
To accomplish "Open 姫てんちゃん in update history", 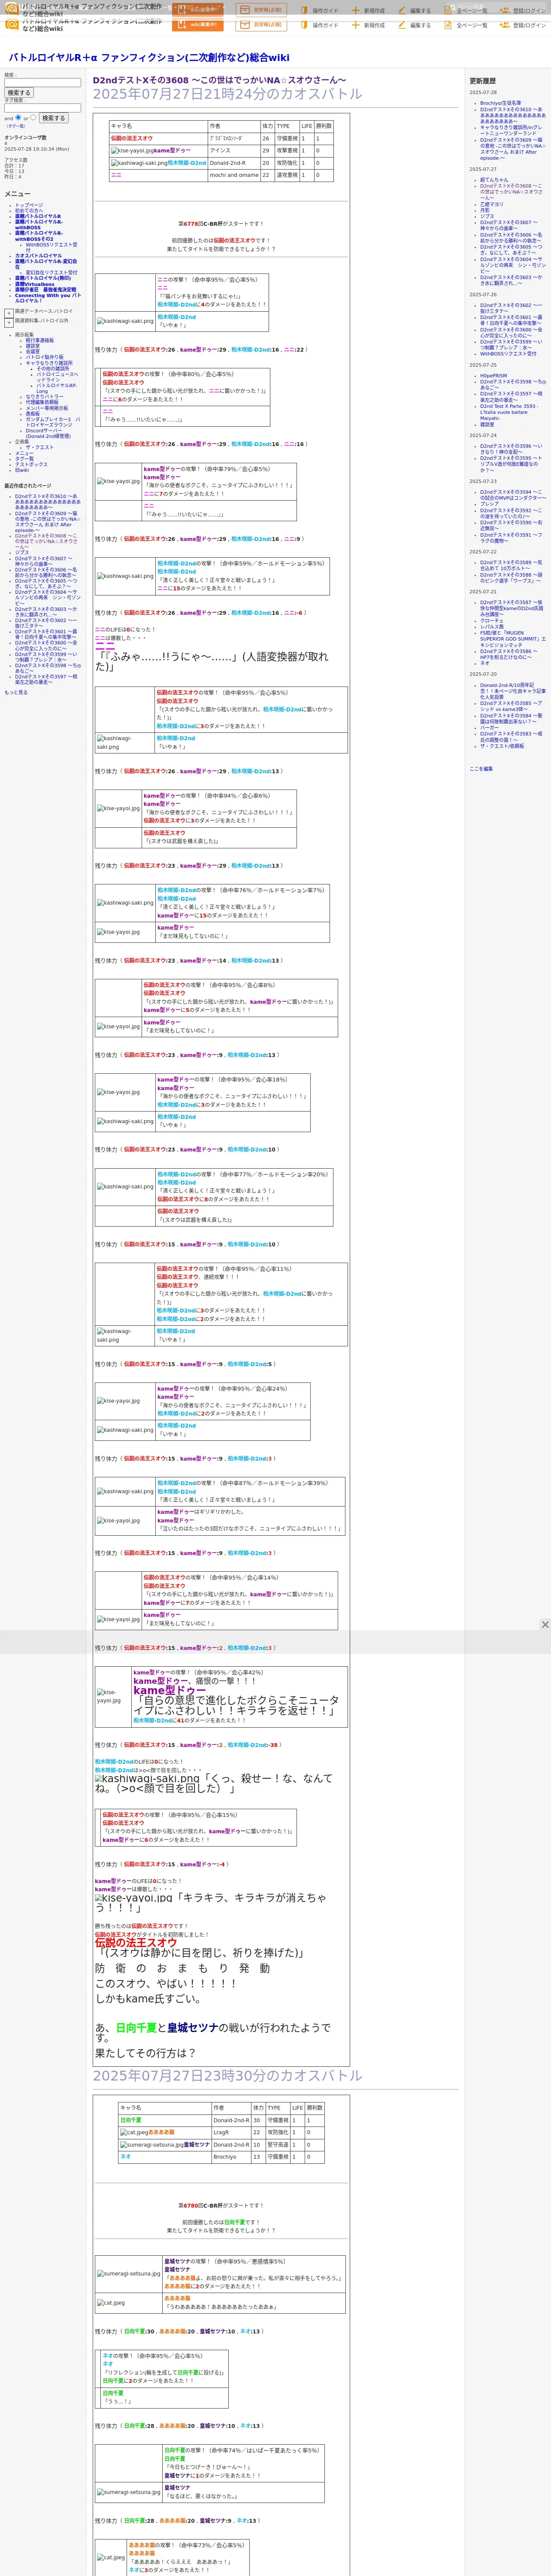I will click(494, 180).
